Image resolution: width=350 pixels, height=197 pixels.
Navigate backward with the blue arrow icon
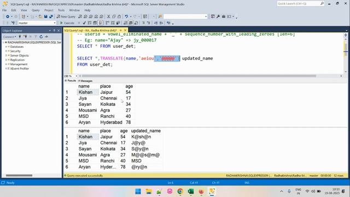tap(8, 16)
